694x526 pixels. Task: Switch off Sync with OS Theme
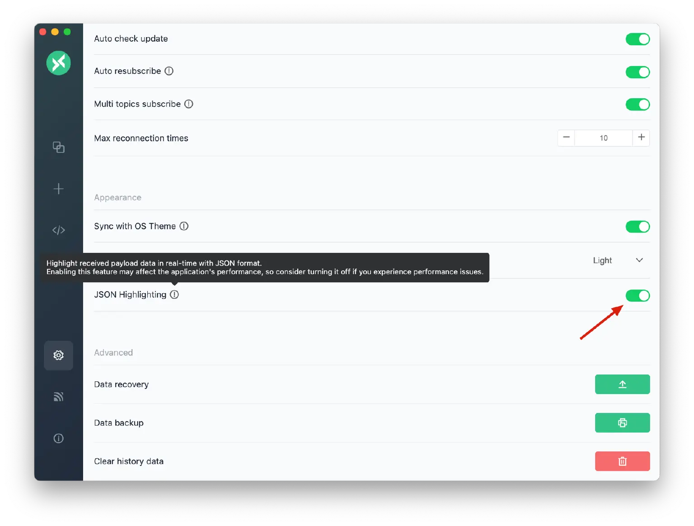click(637, 227)
